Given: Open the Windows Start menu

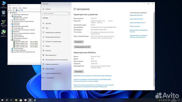Looking at the screenshot, I should click(x=2, y=100).
